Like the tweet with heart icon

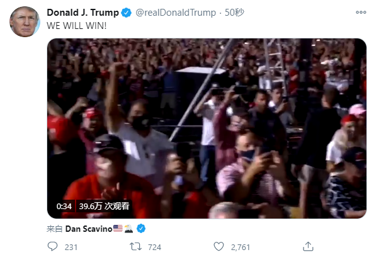(x=218, y=246)
